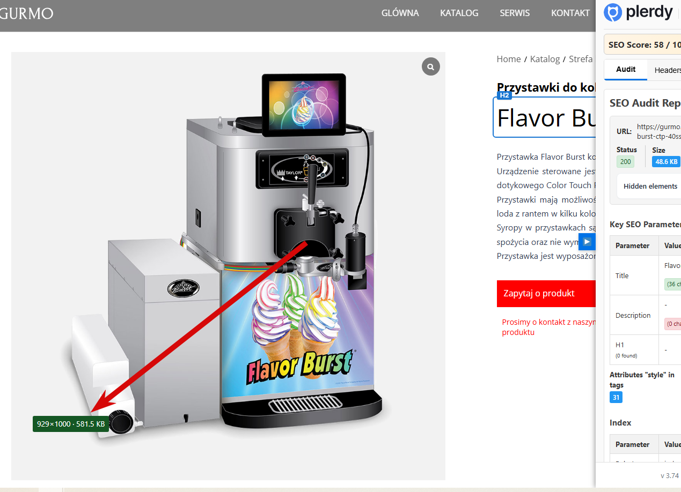This screenshot has width=681, height=492.
Task: Open the KONTAKT navigation link
Action: pyautogui.click(x=570, y=13)
